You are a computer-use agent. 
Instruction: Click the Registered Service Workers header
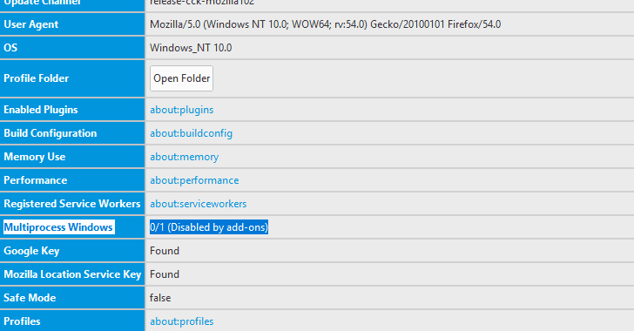pos(72,204)
